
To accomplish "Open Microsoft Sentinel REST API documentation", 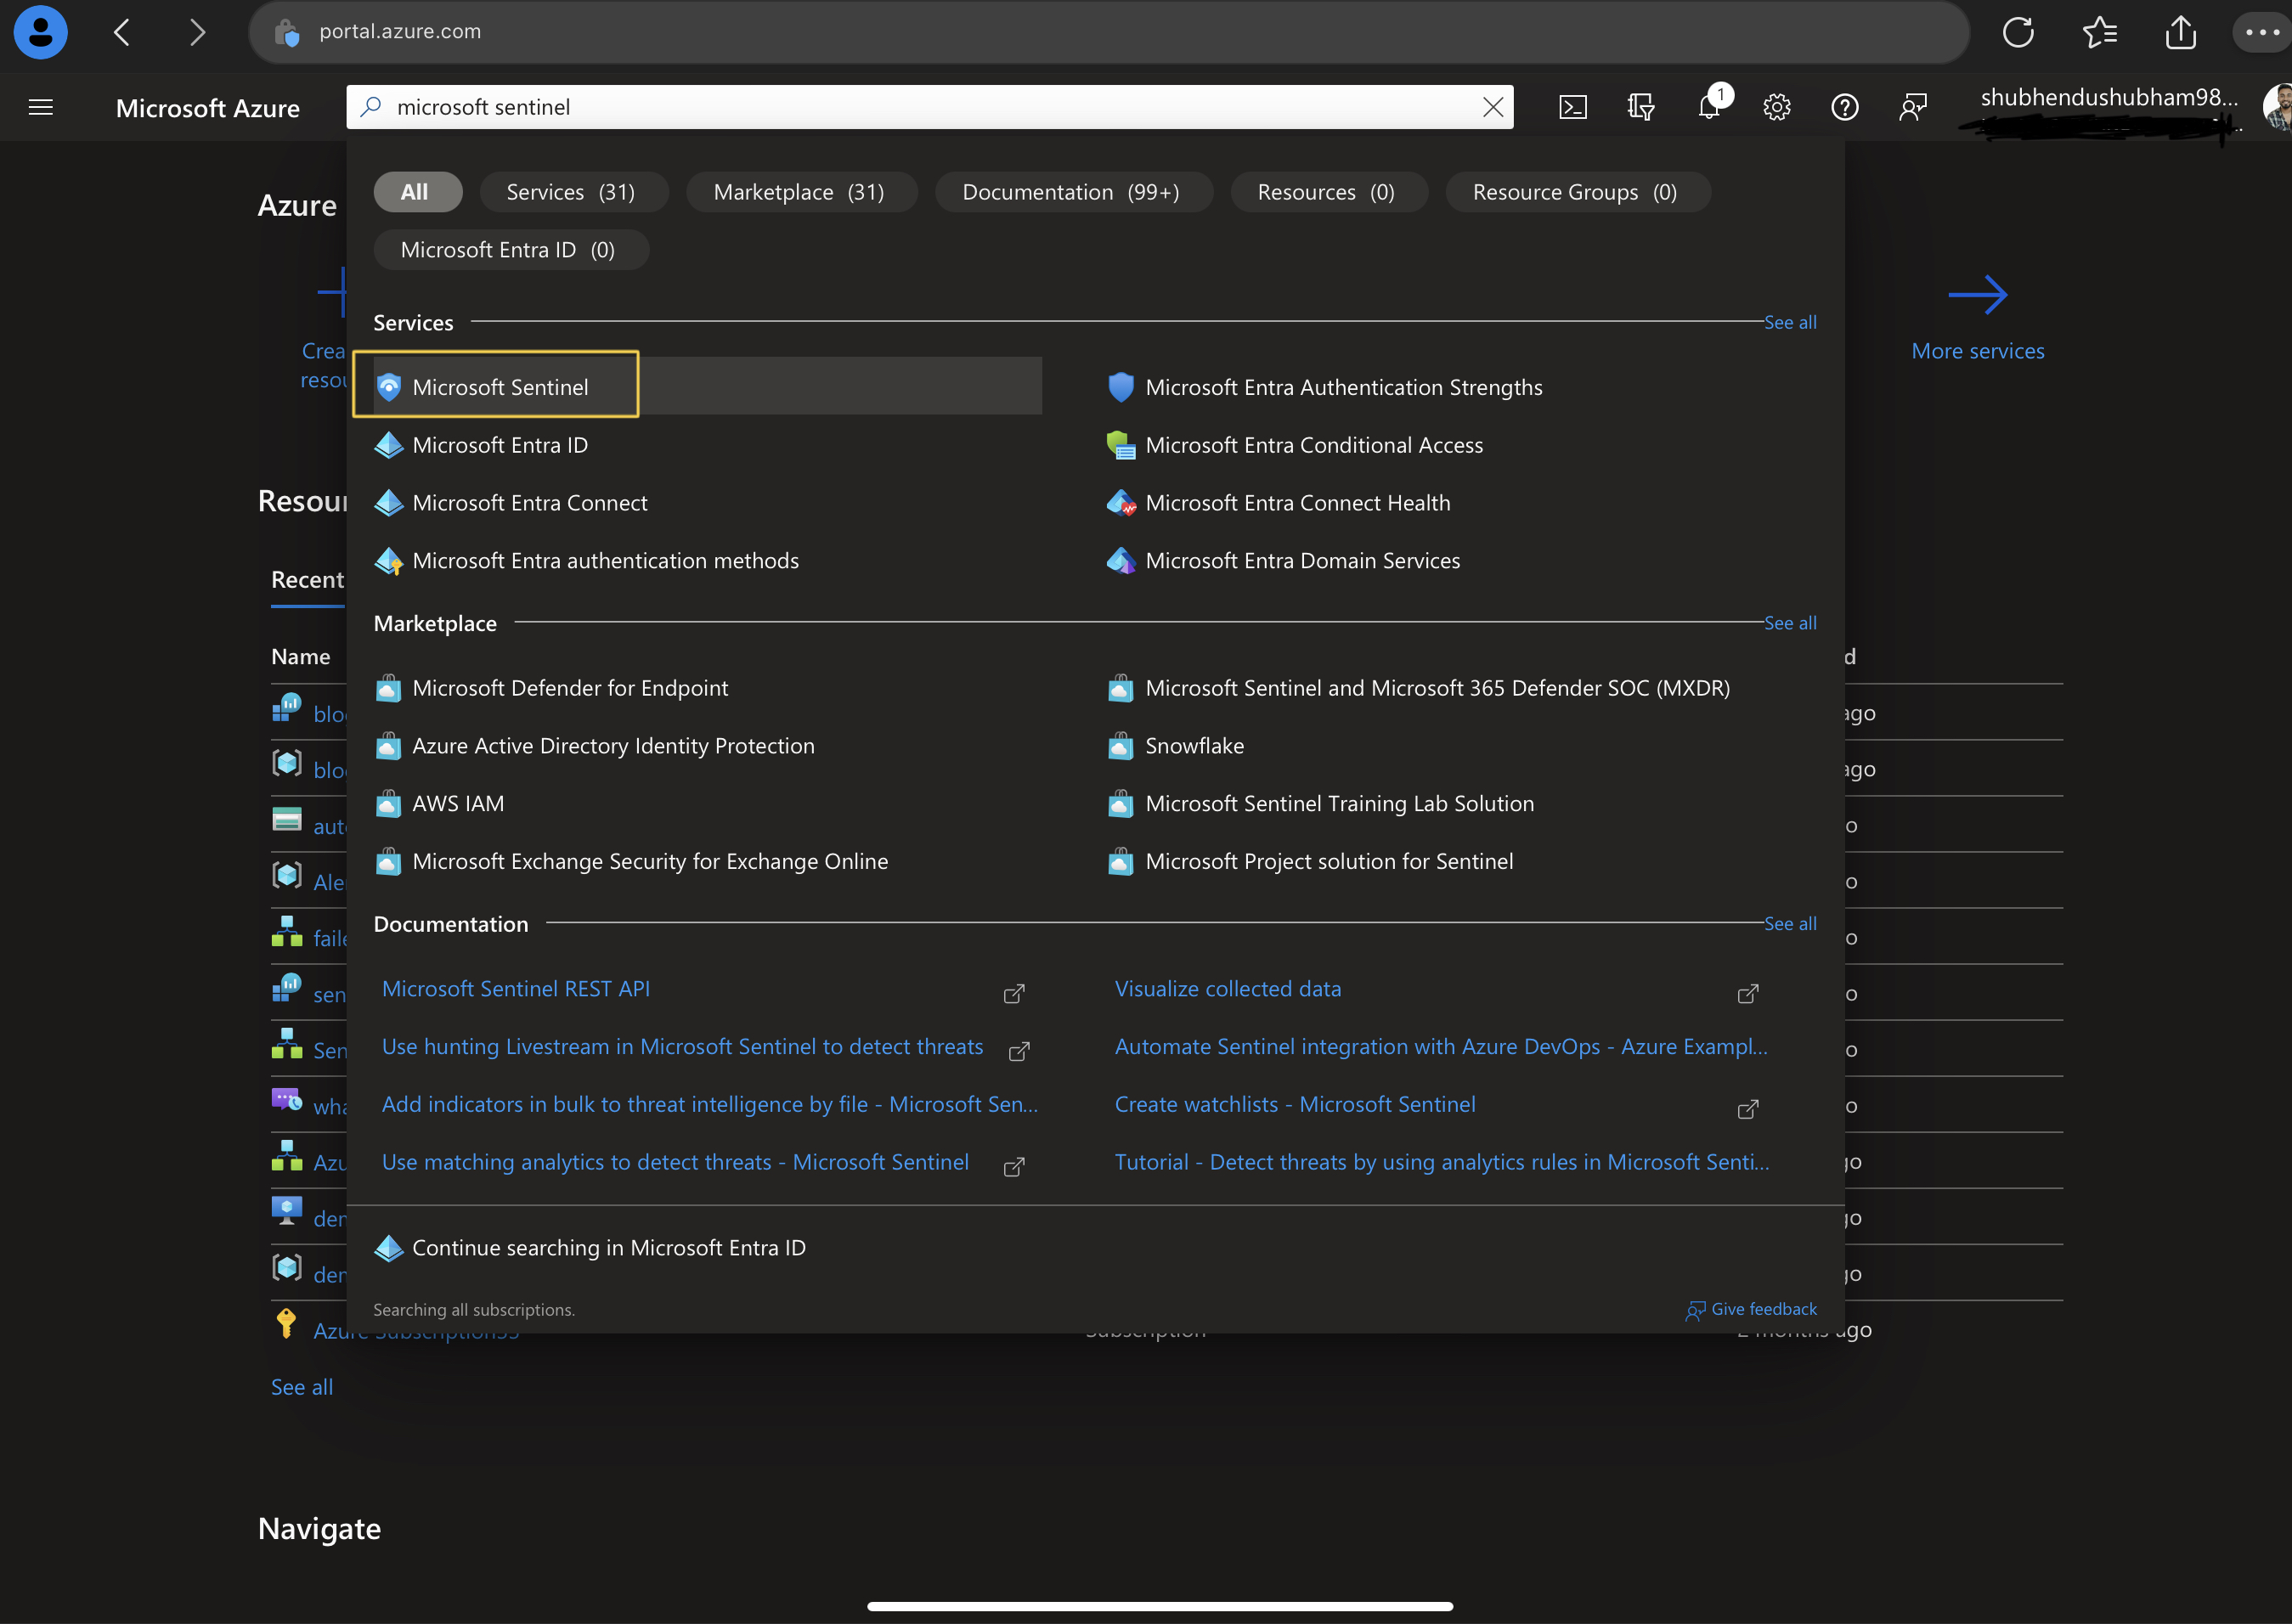I will pos(516,989).
